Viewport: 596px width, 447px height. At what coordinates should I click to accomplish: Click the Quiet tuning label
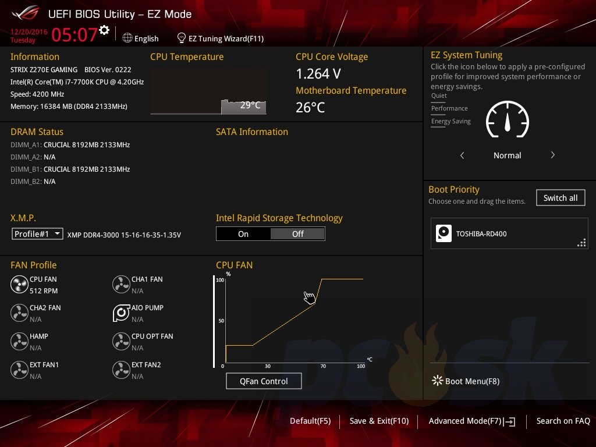439,95
